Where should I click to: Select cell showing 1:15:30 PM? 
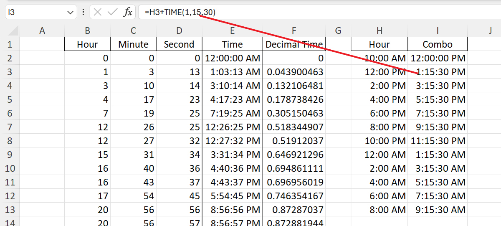[437, 72]
